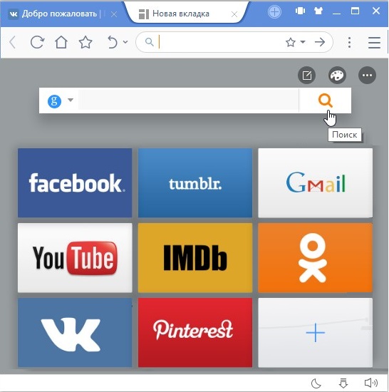Toggle night mode moon icon
389x392 pixels.
(316, 383)
